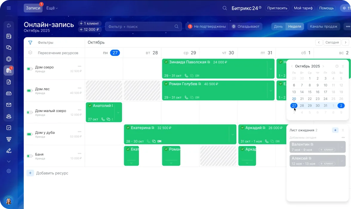Select the Записи tab

click(x=33, y=8)
